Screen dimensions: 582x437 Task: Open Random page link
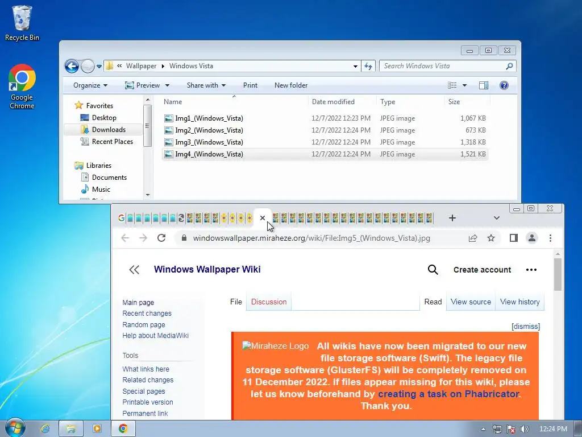144,324
